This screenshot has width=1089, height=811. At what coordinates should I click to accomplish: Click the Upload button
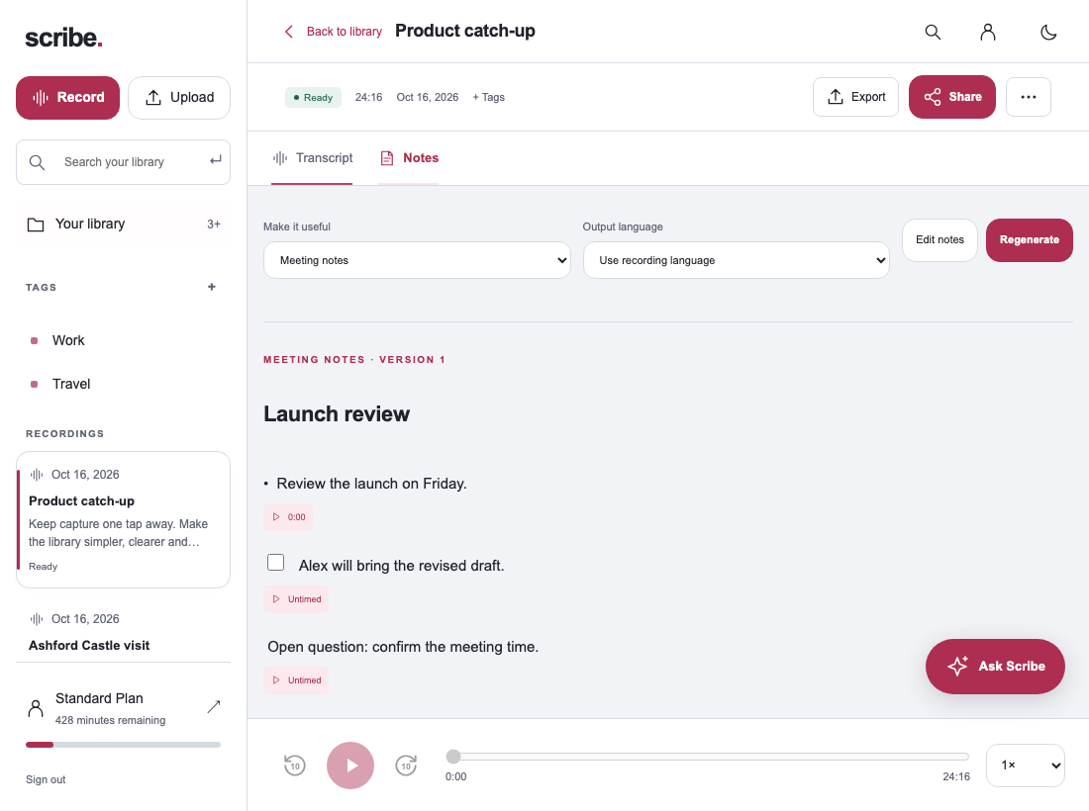point(179,98)
